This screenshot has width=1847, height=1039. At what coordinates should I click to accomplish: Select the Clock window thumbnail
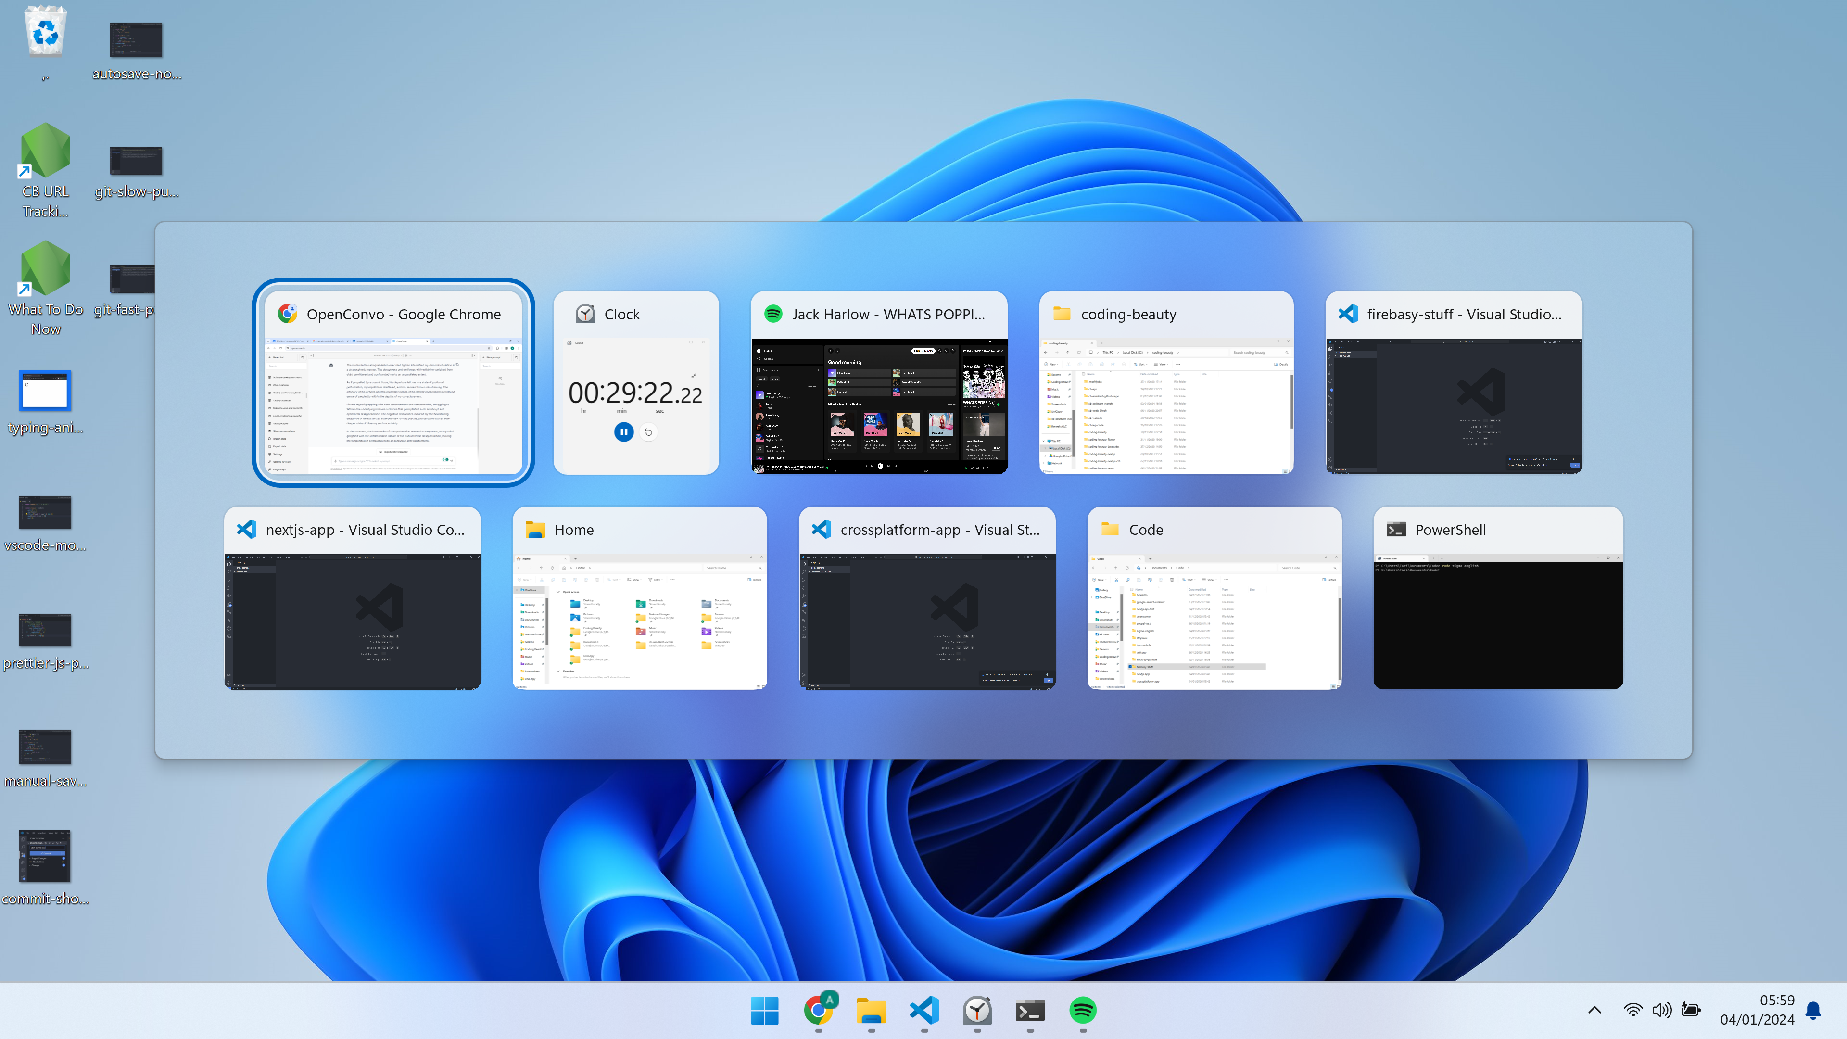tap(635, 382)
